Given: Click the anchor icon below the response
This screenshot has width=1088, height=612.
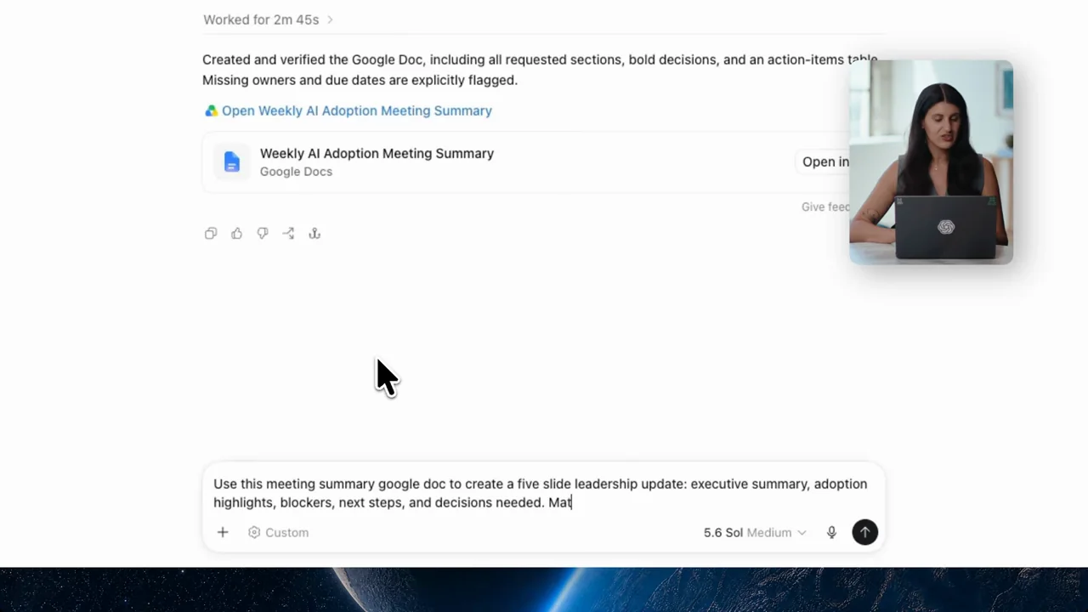Looking at the screenshot, I should tap(314, 234).
